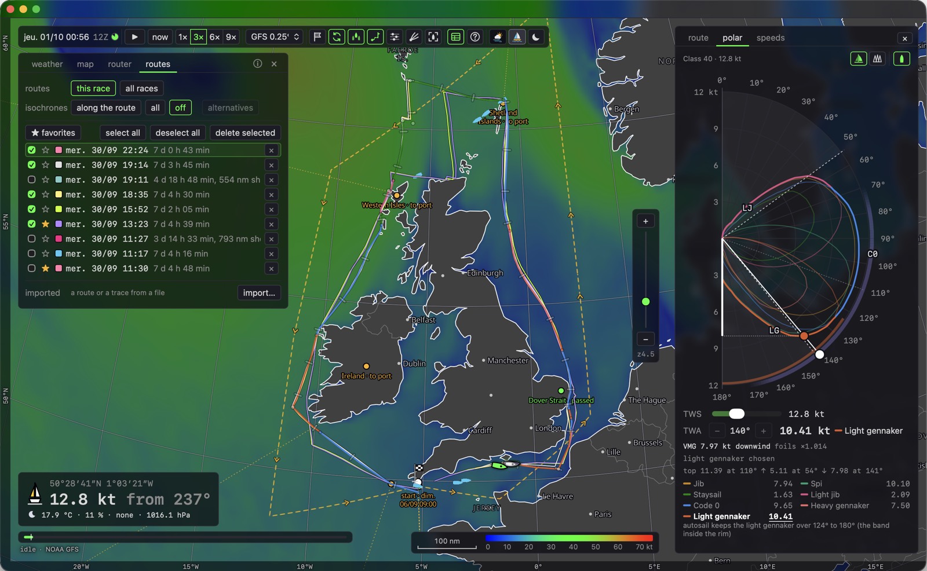Open the sliders settings icon

[395, 37]
